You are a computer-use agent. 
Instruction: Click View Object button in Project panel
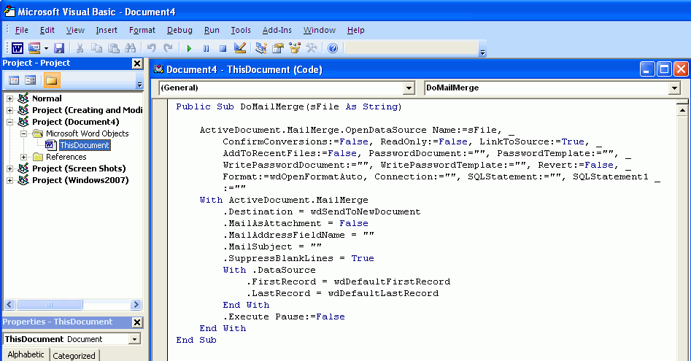tap(31, 80)
